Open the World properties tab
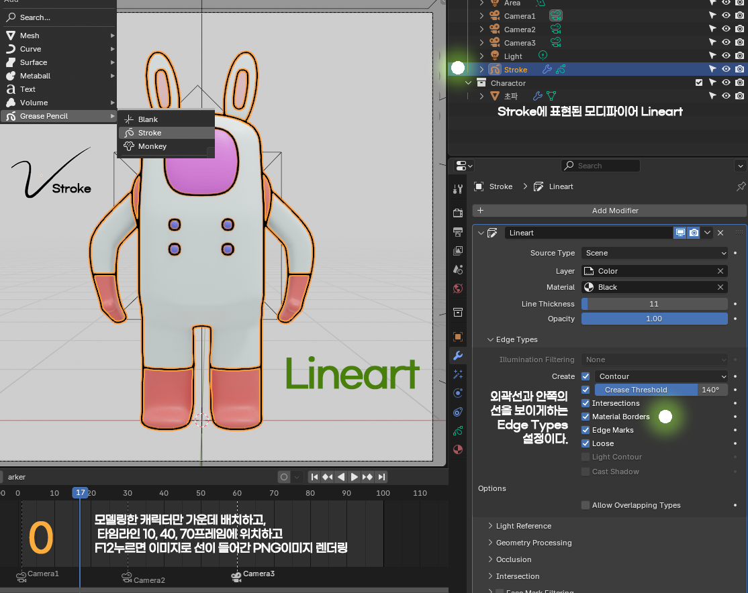 pyautogui.click(x=458, y=288)
